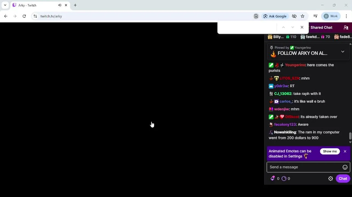
Task: Click the fawkd gifter leaderboard entry
Action: pyautogui.click(x=315, y=37)
